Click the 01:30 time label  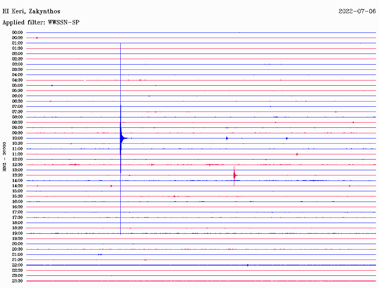click(x=17, y=48)
